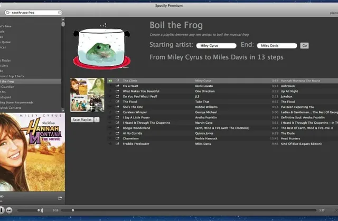This screenshot has width=338, height=221.
Task: Share the track Fix a Heart
Action: [x=117, y=86]
